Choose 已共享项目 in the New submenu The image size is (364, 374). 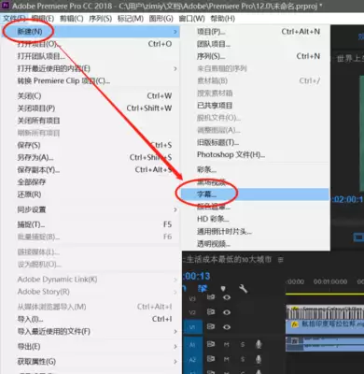(x=255, y=106)
